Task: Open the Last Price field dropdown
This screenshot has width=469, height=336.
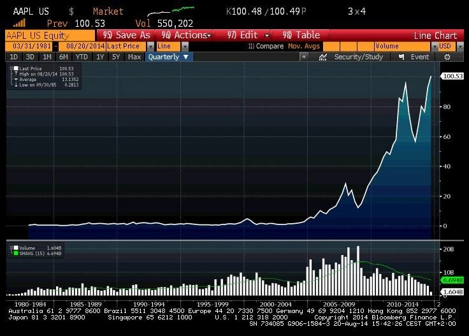Action: click(x=150, y=46)
